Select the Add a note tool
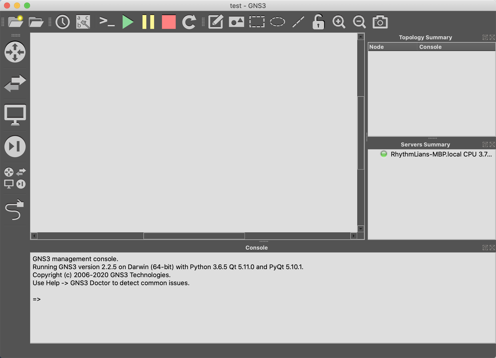Screen dimensions: 496x358 click(216, 22)
